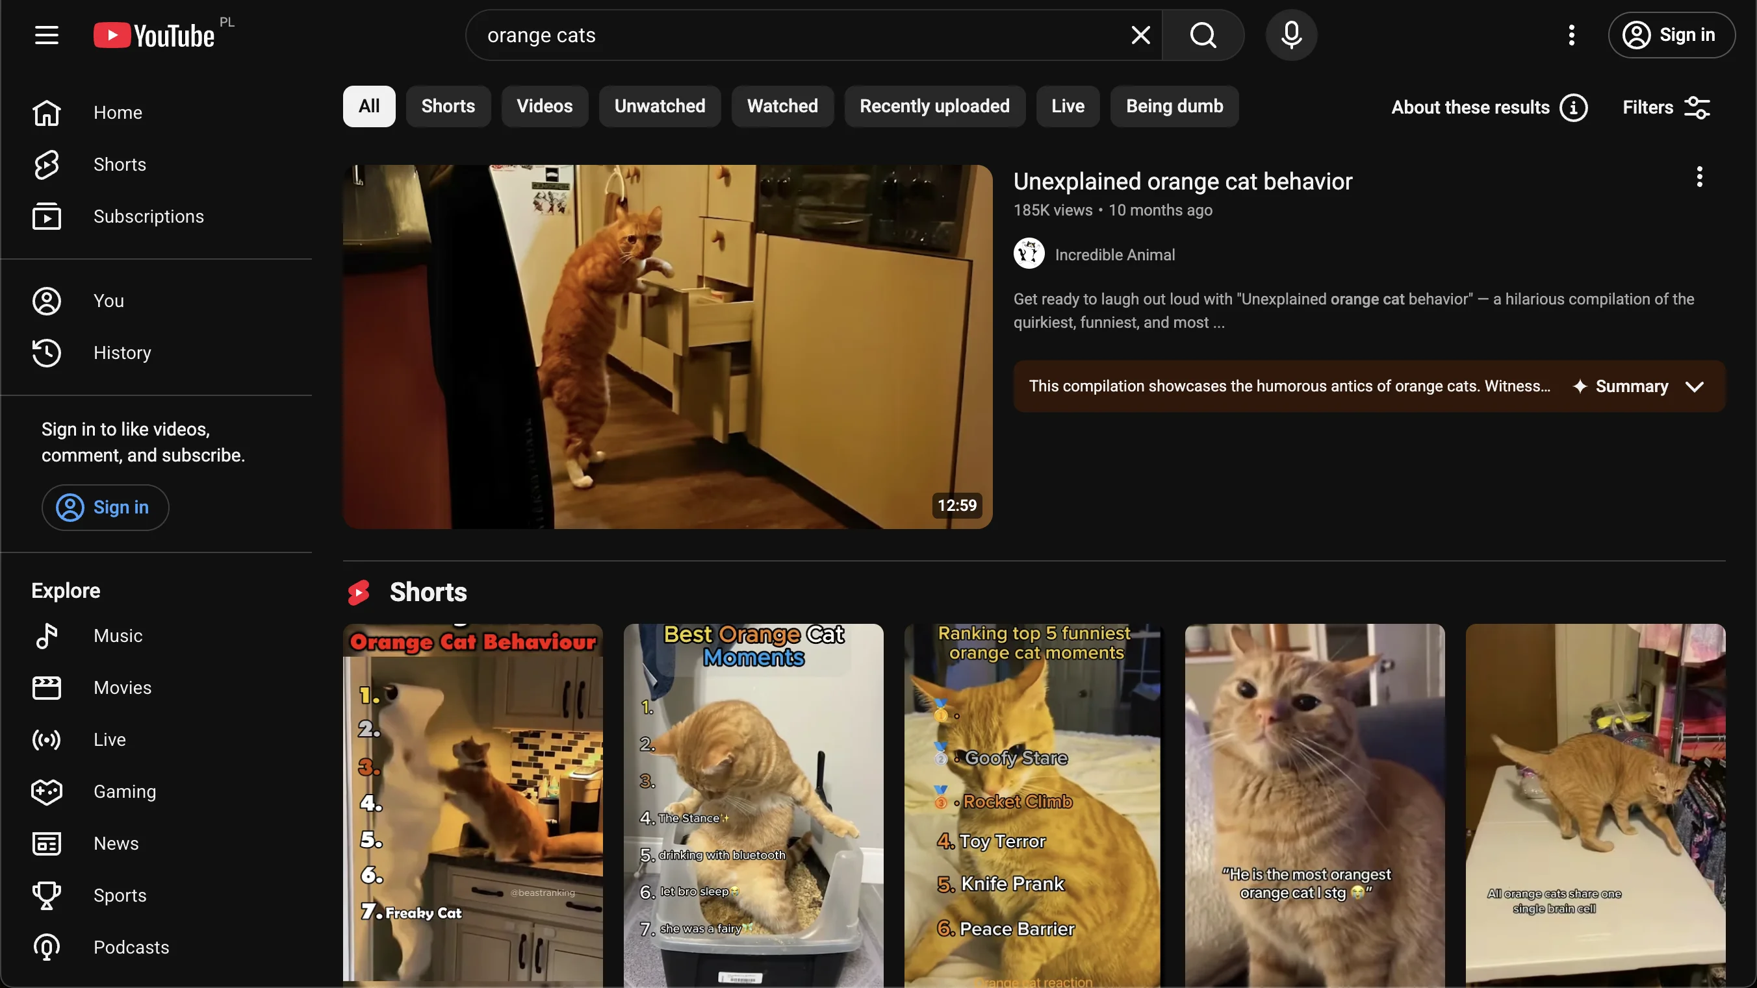Switch to the Videos filter tab
This screenshot has height=988, width=1757.
pyautogui.click(x=545, y=106)
